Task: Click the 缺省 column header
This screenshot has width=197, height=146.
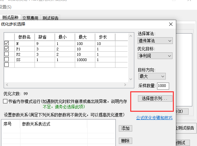Action: (x=45, y=37)
